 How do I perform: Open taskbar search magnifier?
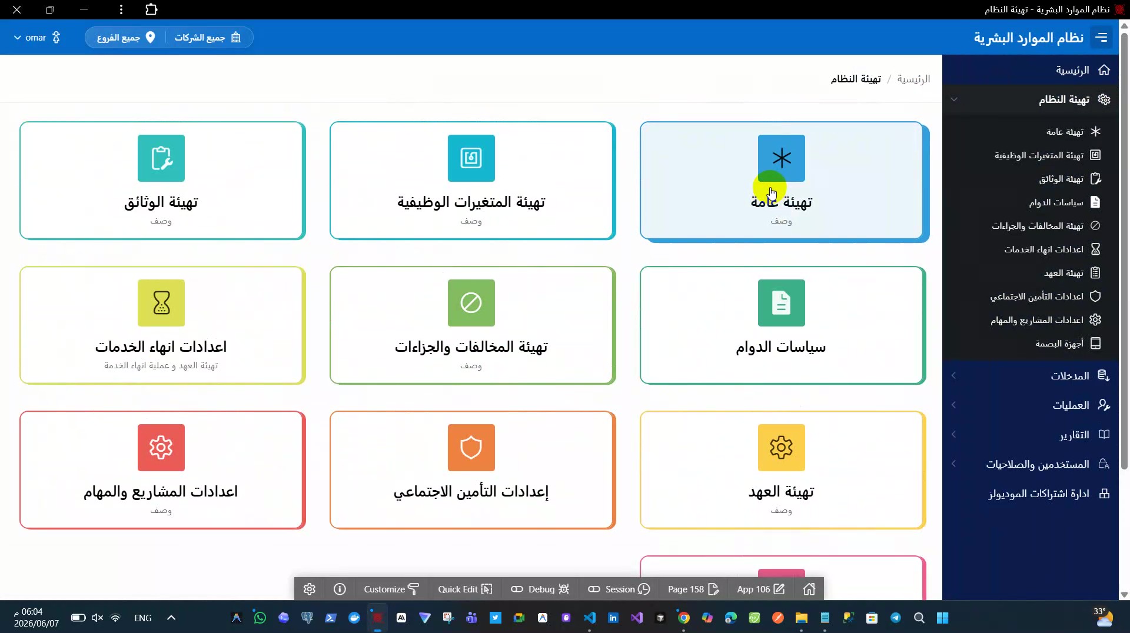(x=919, y=618)
